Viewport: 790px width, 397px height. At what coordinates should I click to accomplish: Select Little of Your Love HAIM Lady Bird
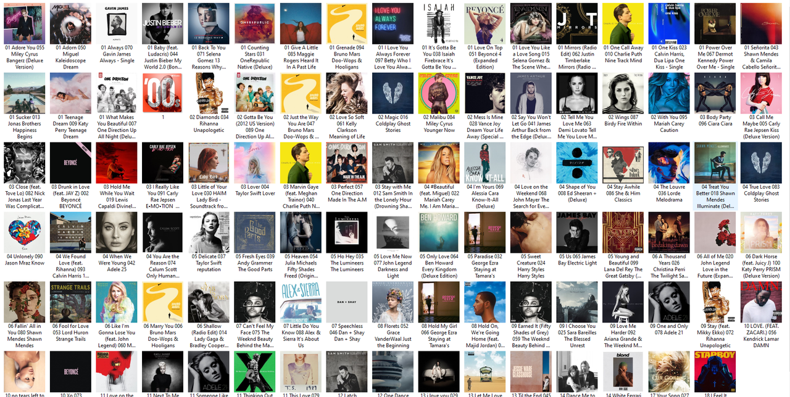point(209,176)
